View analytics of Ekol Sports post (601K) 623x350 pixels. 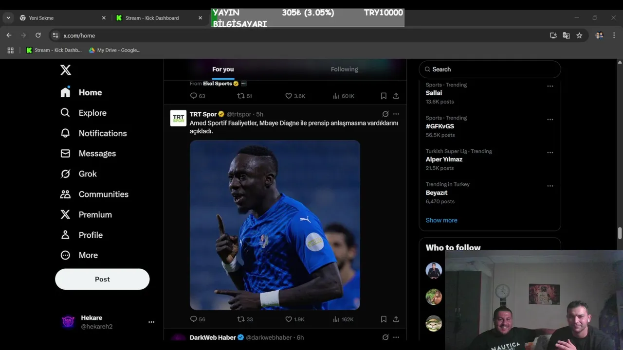(343, 96)
